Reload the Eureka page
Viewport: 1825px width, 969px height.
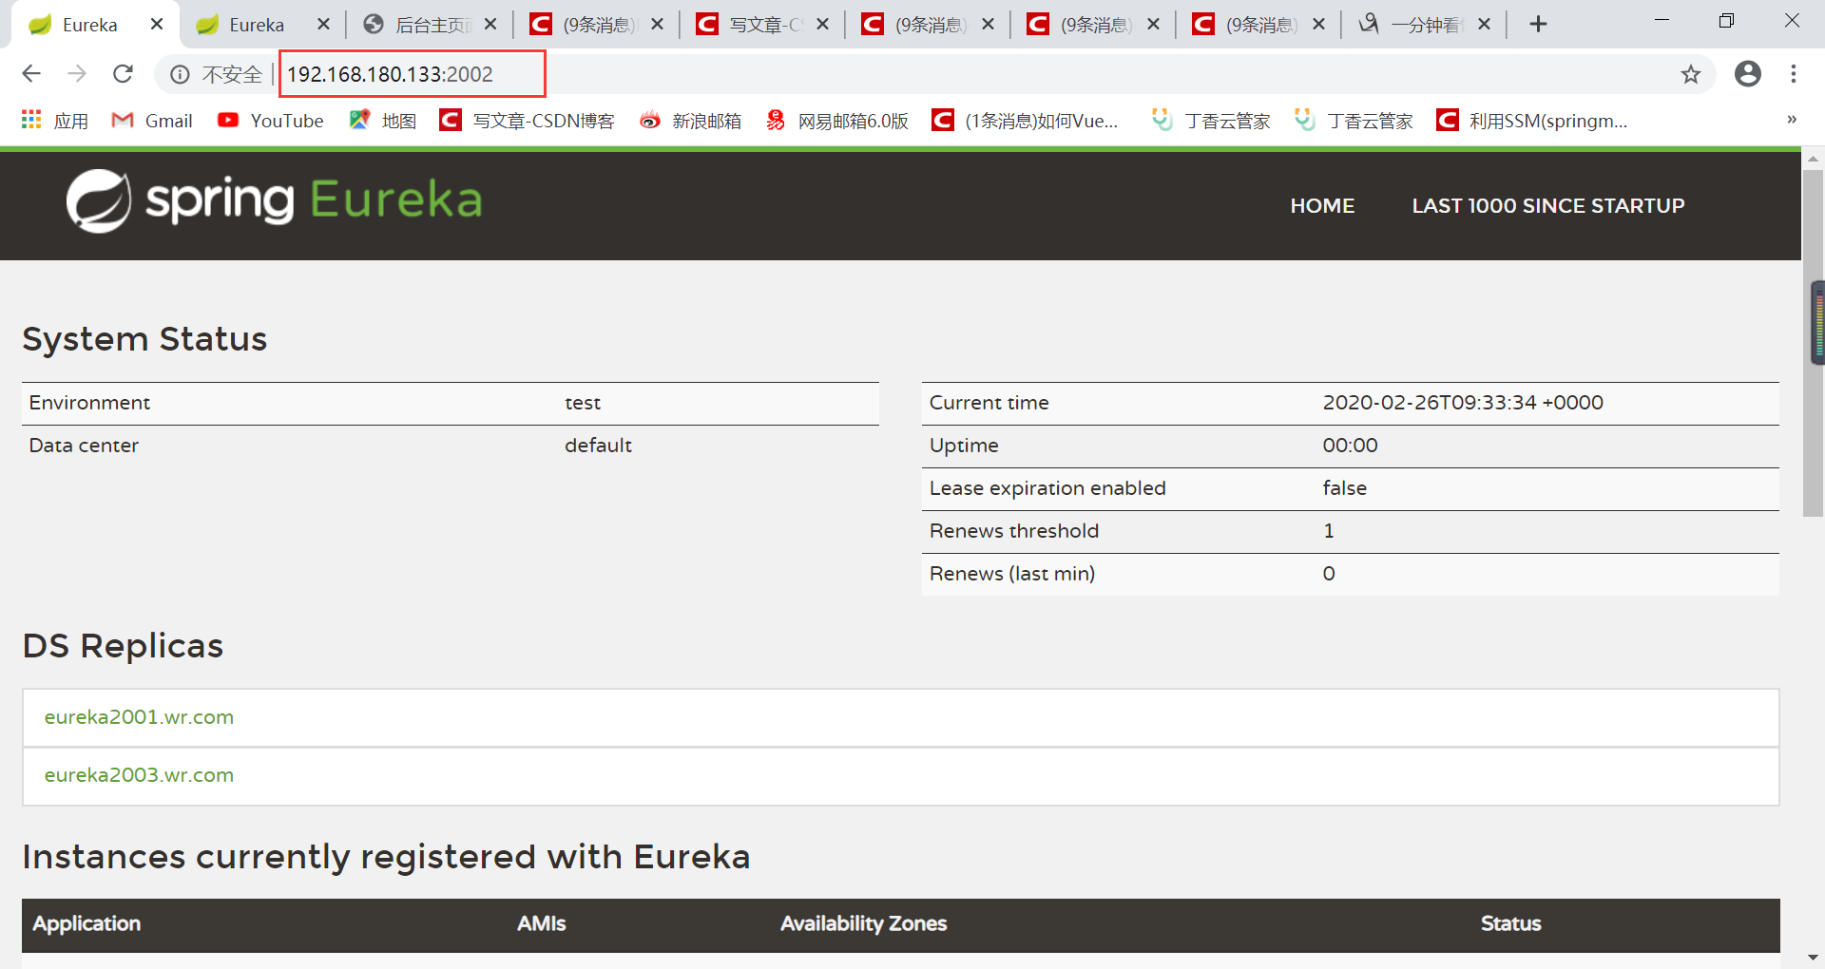[x=123, y=74]
